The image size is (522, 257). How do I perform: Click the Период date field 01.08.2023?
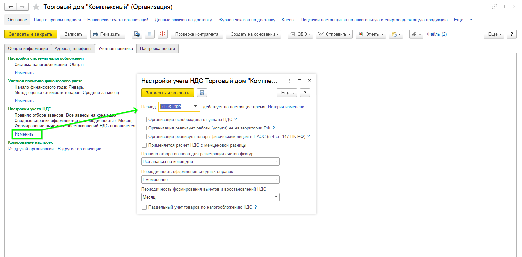(x=176, y=107)
